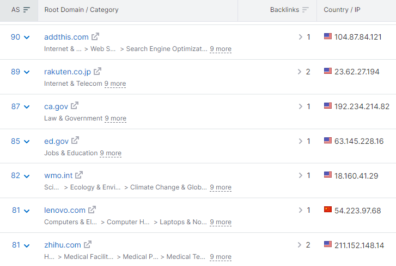Open addthis.com external link icon
The image size is (396, 266).
pyautogui.click(x=95, y=37)
